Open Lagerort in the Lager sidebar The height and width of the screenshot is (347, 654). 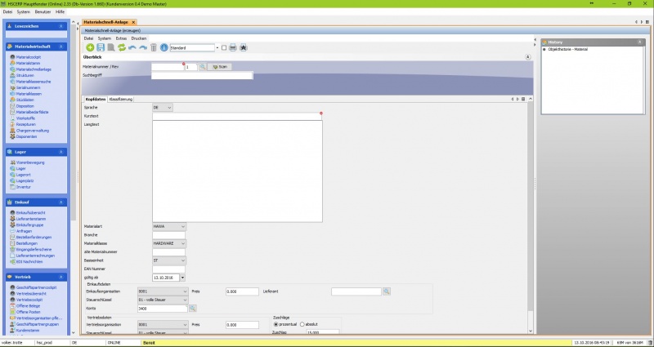pos(25,174)
